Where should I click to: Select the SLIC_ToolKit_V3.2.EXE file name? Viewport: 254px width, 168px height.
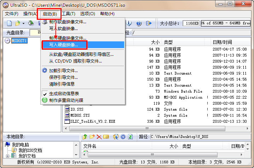point(93,121)
